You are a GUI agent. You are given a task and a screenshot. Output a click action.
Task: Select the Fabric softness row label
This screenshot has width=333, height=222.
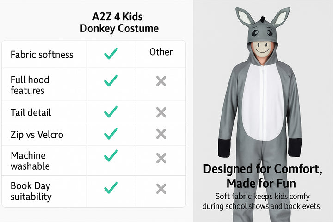pos(42,55)
